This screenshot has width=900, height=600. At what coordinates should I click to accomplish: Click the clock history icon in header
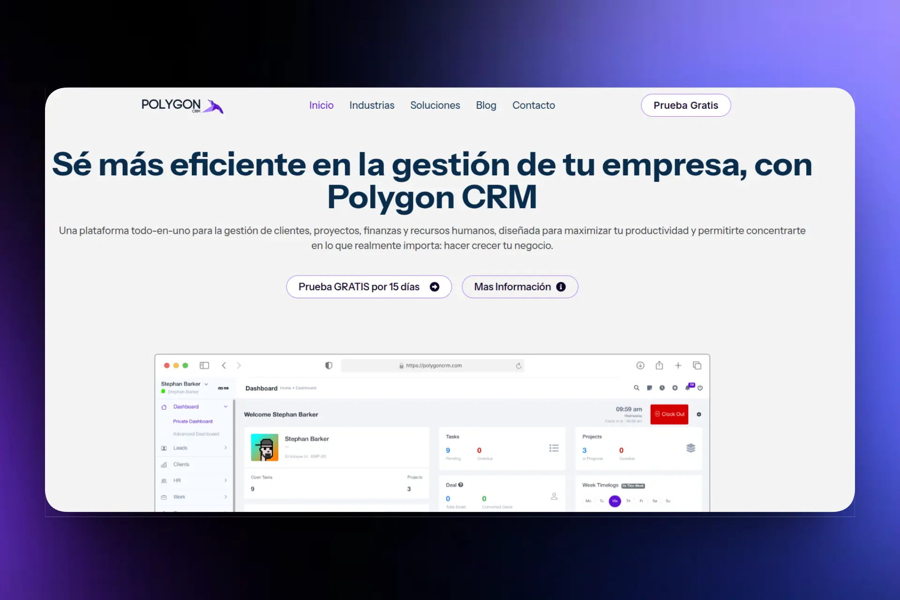662,388
